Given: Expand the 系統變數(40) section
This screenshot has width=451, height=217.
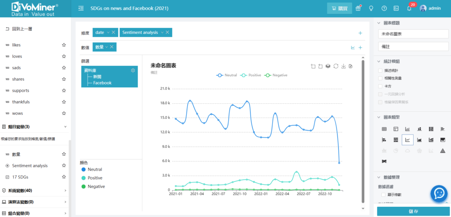Looking at the screenshot, I should click(x=65, y=191).
